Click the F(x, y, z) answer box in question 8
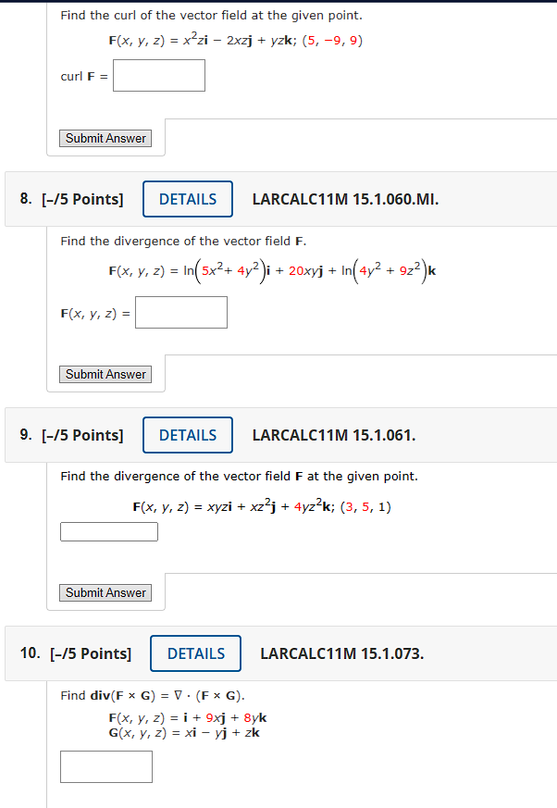Screen dimensions: 557x808 (180, 312)
